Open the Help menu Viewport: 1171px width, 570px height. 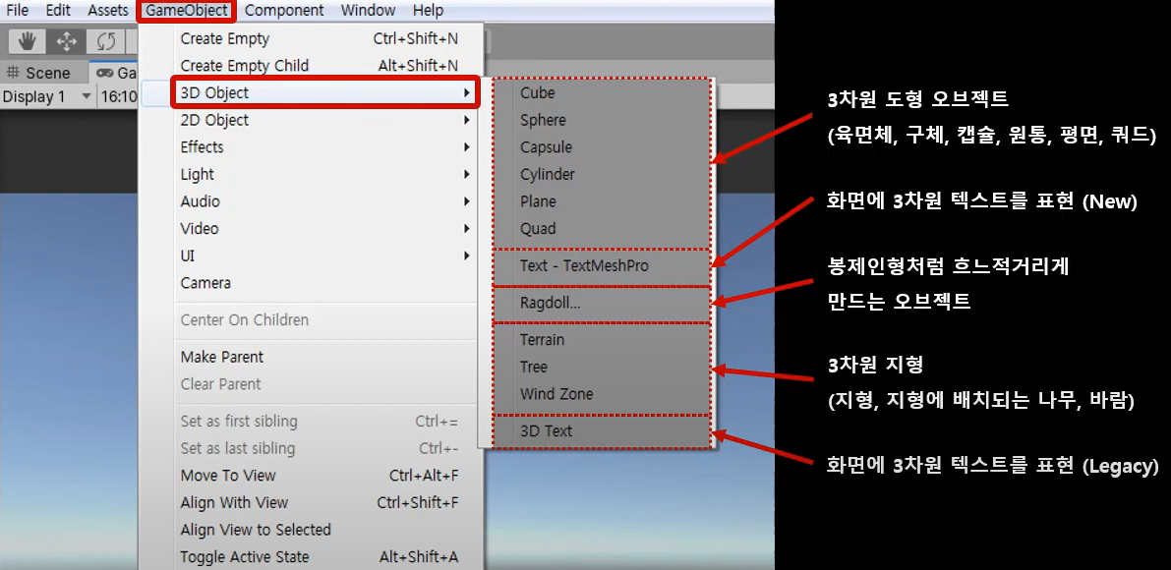428,11
